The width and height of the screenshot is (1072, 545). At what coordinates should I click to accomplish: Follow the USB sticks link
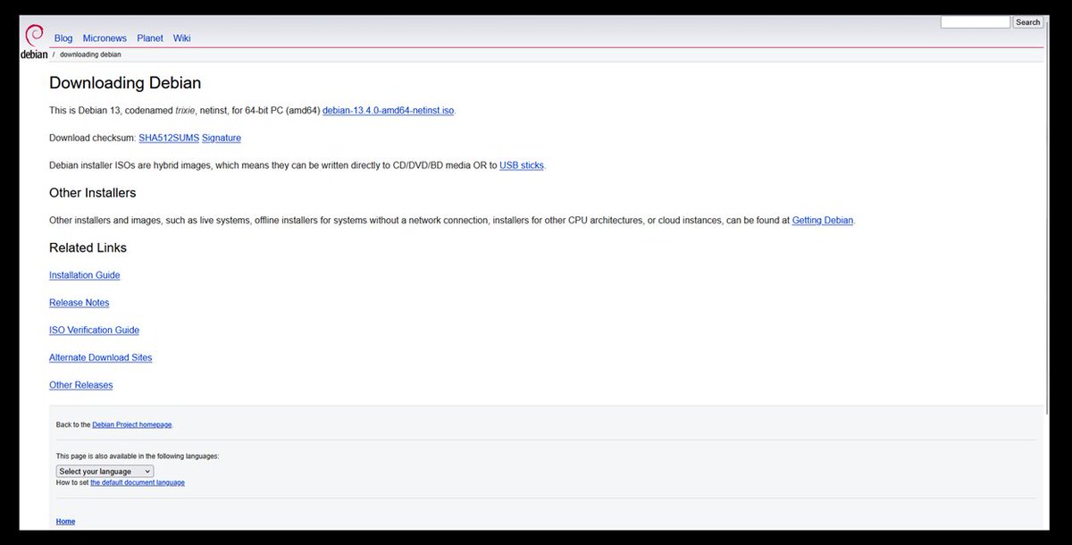click(x=522, y=166)
